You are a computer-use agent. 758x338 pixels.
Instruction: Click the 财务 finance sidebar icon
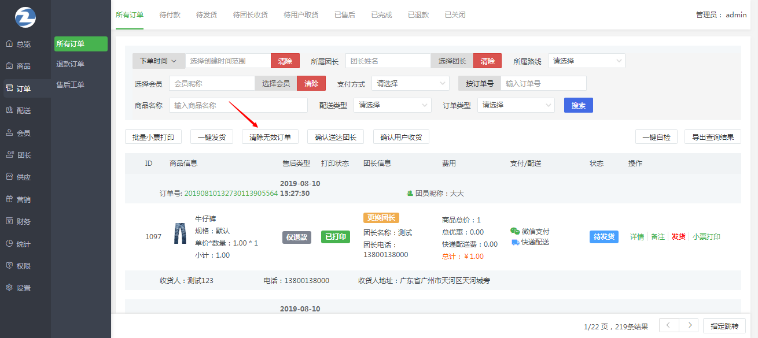pyautogui.click(x=9, y=221)
